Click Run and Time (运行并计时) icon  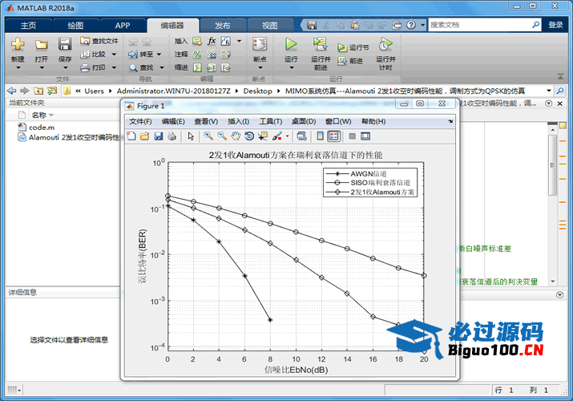[385, 44]
